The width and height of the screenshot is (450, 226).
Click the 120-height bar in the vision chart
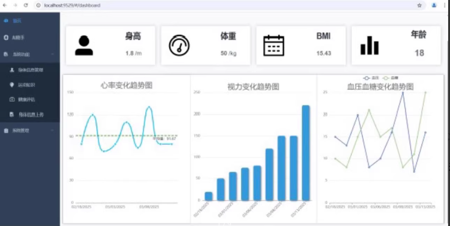tap(269, 175)
